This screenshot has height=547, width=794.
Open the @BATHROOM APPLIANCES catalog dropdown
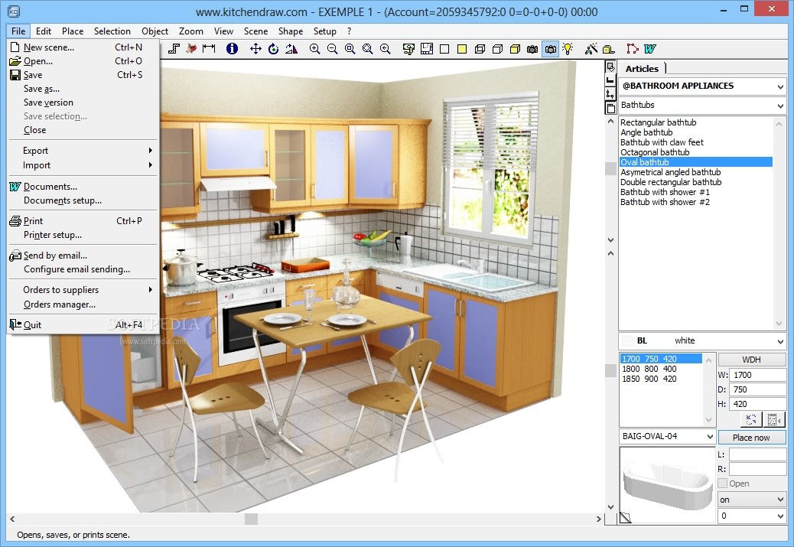point(702,86)
